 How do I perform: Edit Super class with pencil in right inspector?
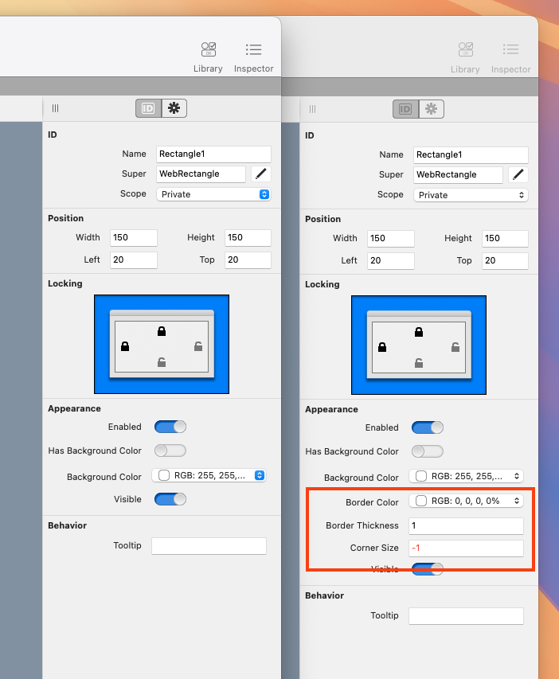(518, 175)
